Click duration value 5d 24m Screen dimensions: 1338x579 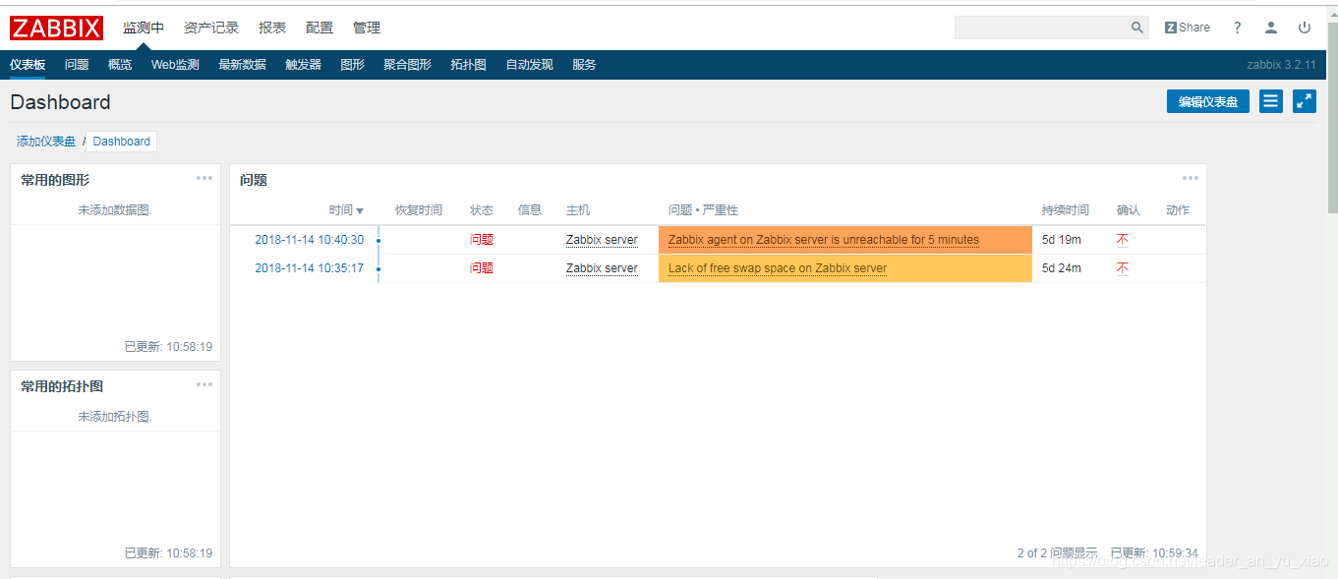coord(1062,268)
